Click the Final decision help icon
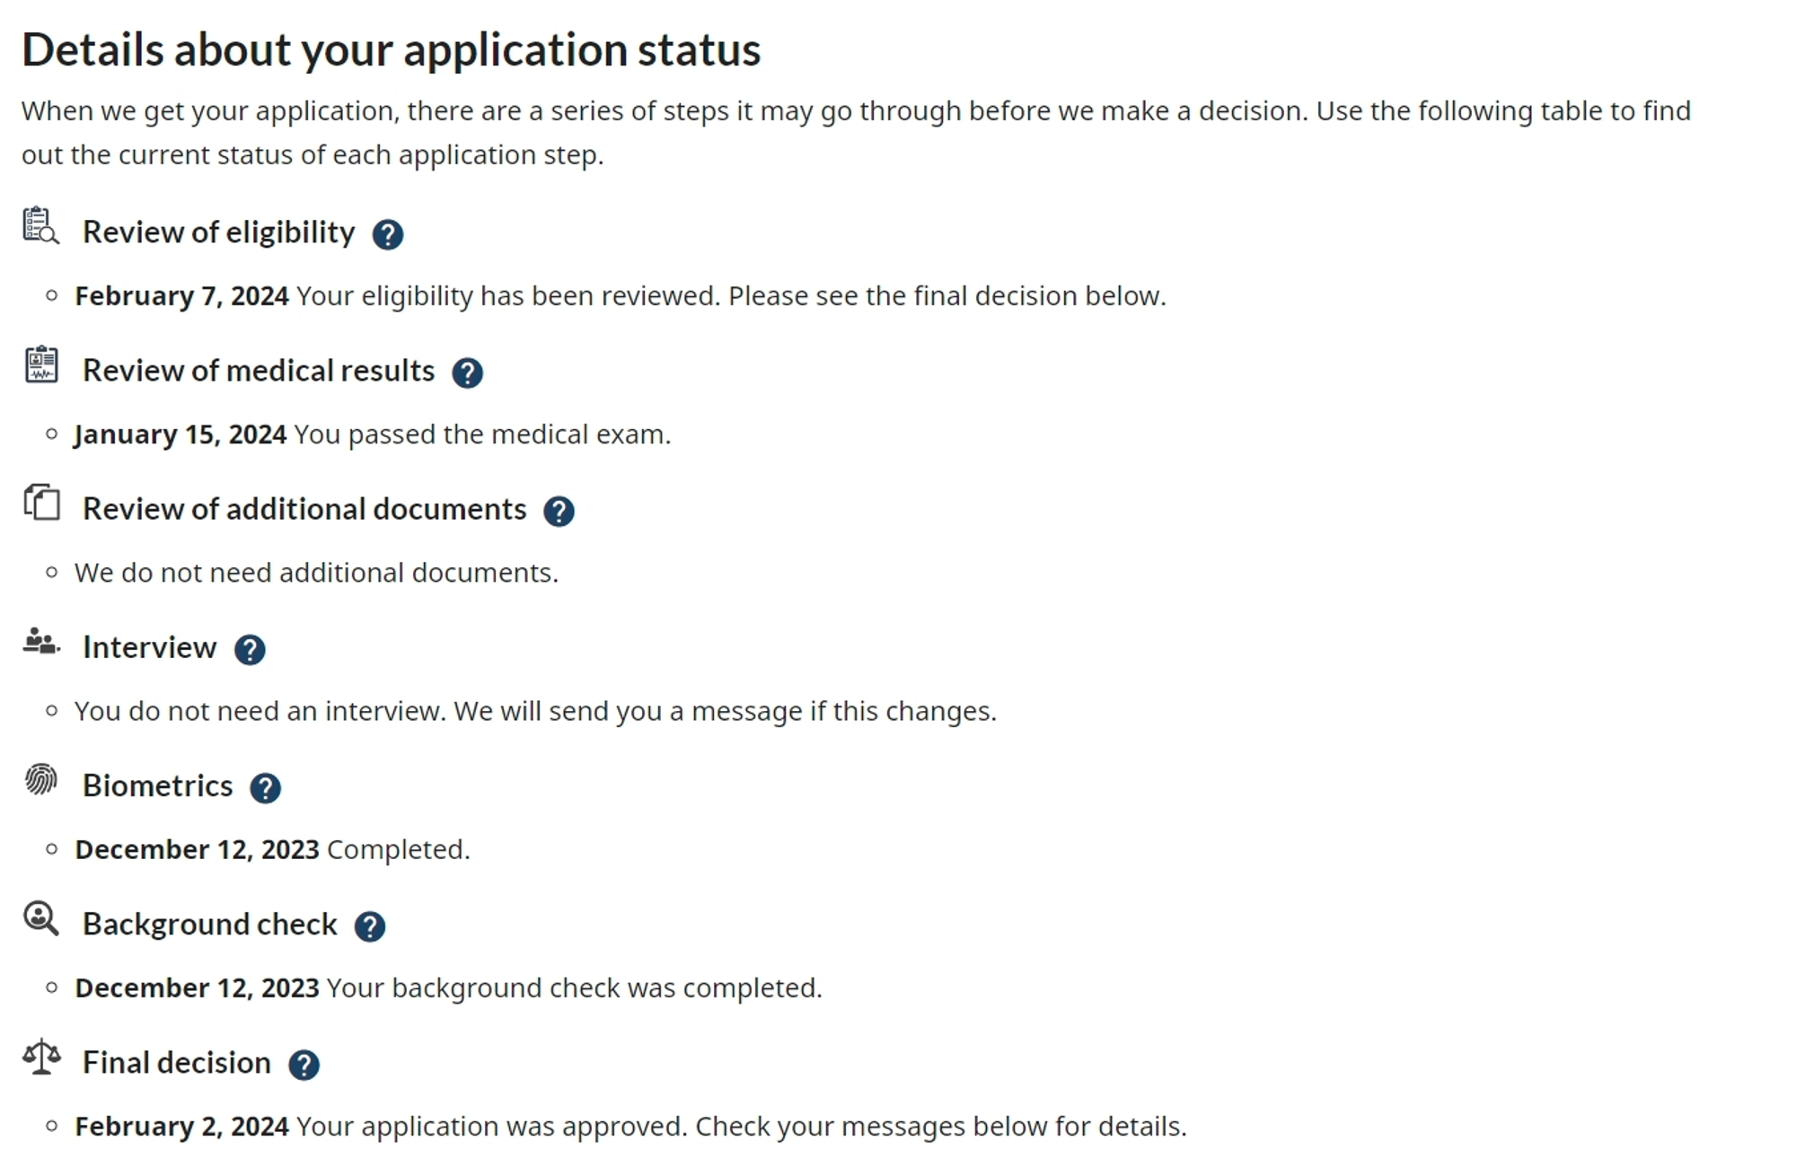The width and height of the screenshot is (1796, 1167). coord(304,1065)
